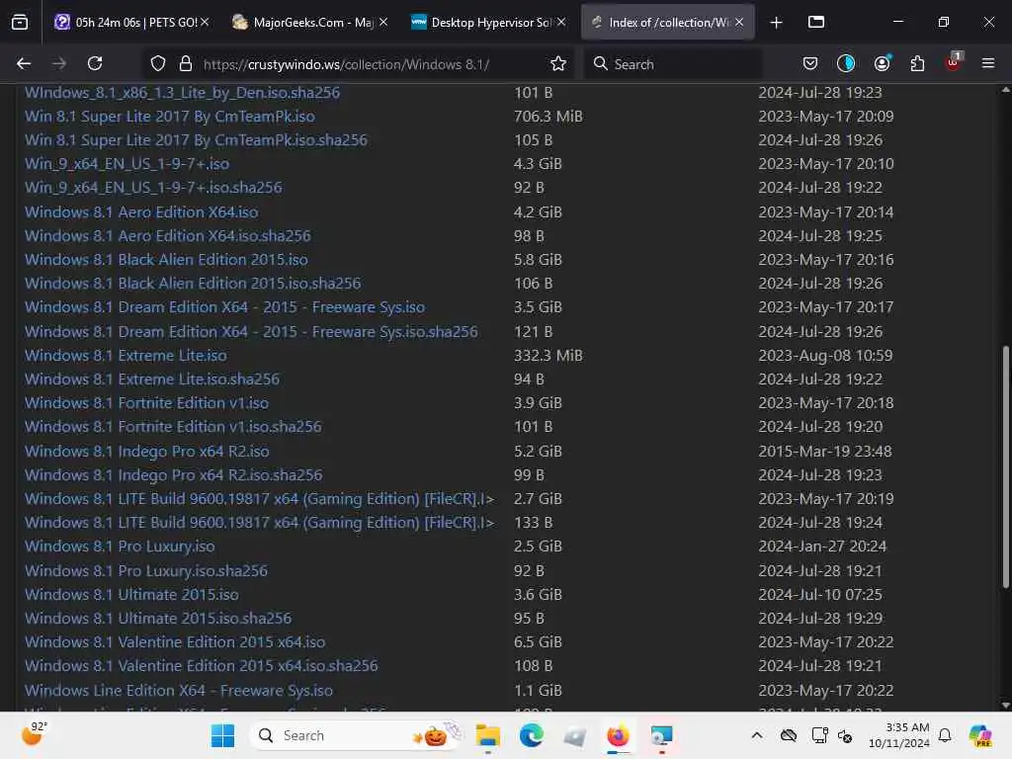Open Win_9_x64_EN_US_1-9-7+.iso link
Screen dimensions: 1012x759
127,164
